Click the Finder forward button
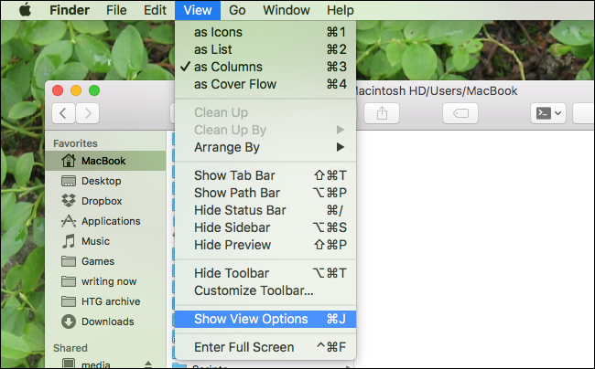The height and width of the screenshot is (369, 595). [x=88, y=113]
